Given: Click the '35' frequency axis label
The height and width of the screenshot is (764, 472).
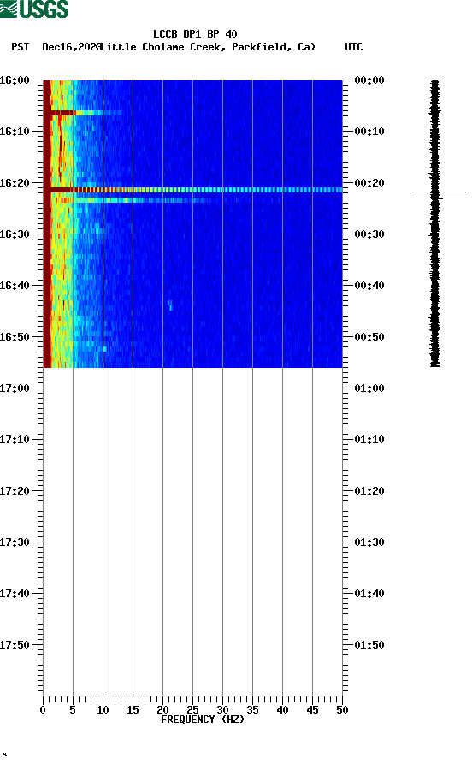Looking at the screenshot, I should pos(252,710).
